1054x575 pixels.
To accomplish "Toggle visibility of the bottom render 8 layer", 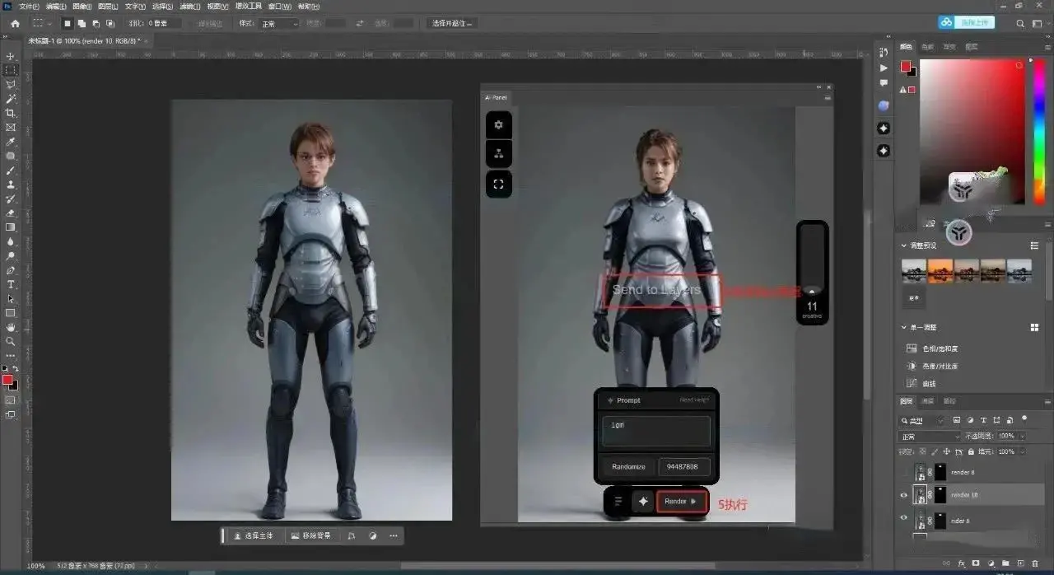I will pos(904,518).
